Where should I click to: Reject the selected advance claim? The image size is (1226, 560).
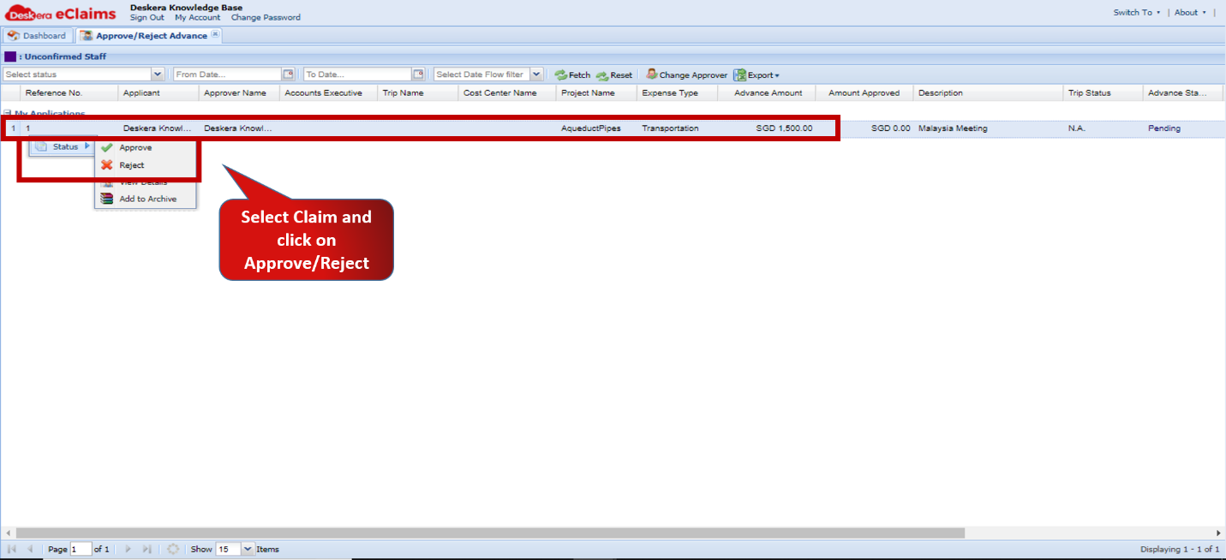click(x=130, y=164)
